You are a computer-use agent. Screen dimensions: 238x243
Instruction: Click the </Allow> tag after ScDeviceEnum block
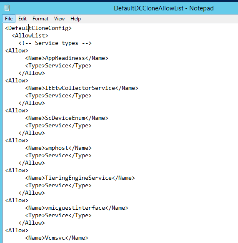(32, 133)
